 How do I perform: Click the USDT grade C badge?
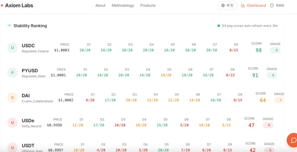(269, 150)
